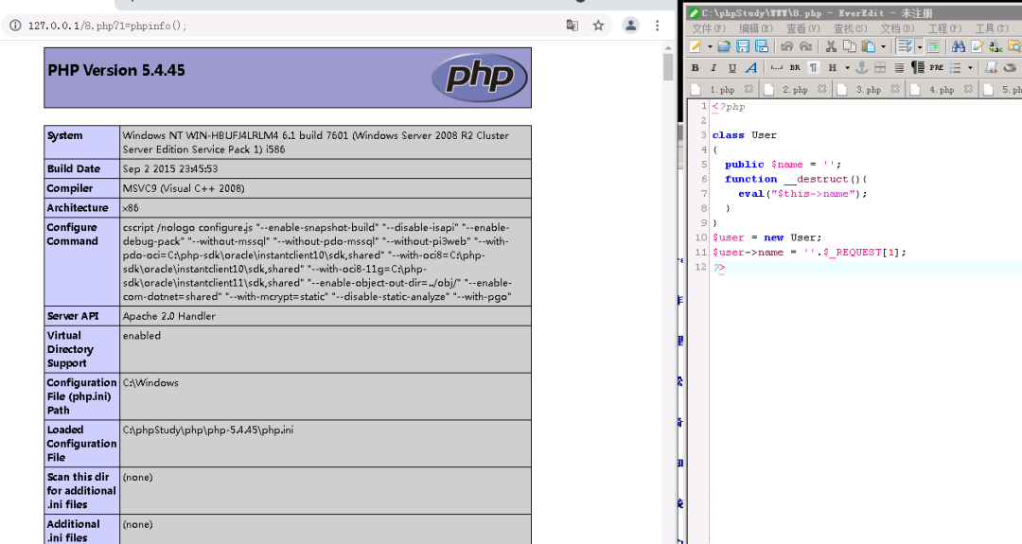
Task: Switch to the 2.php tab
Action: coord(795,89)
